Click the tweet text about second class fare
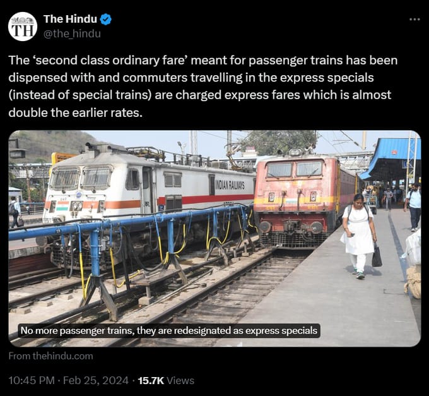Screen dimensions: 429x396 (x=203, y=87)
